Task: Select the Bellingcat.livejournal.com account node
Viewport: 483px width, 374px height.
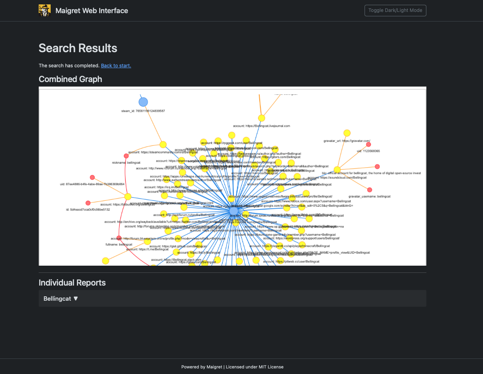Action: (x=261, y=118)
